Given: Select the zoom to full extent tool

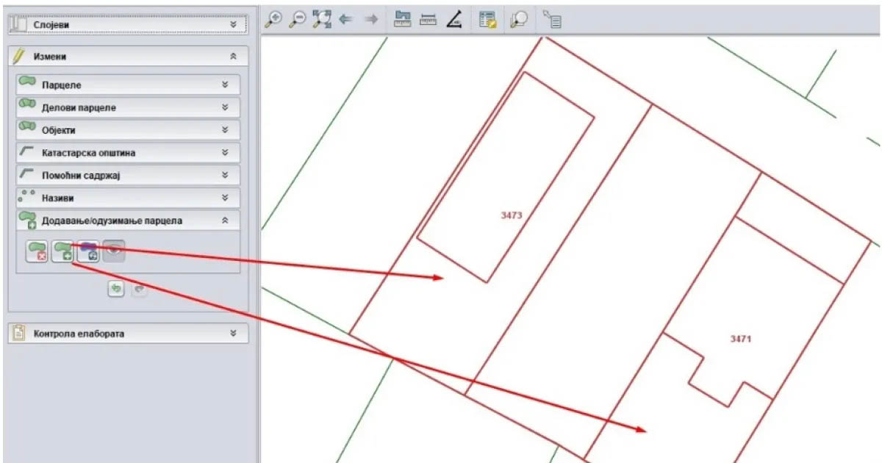Looking at the screenshot, I should [321, 20].
